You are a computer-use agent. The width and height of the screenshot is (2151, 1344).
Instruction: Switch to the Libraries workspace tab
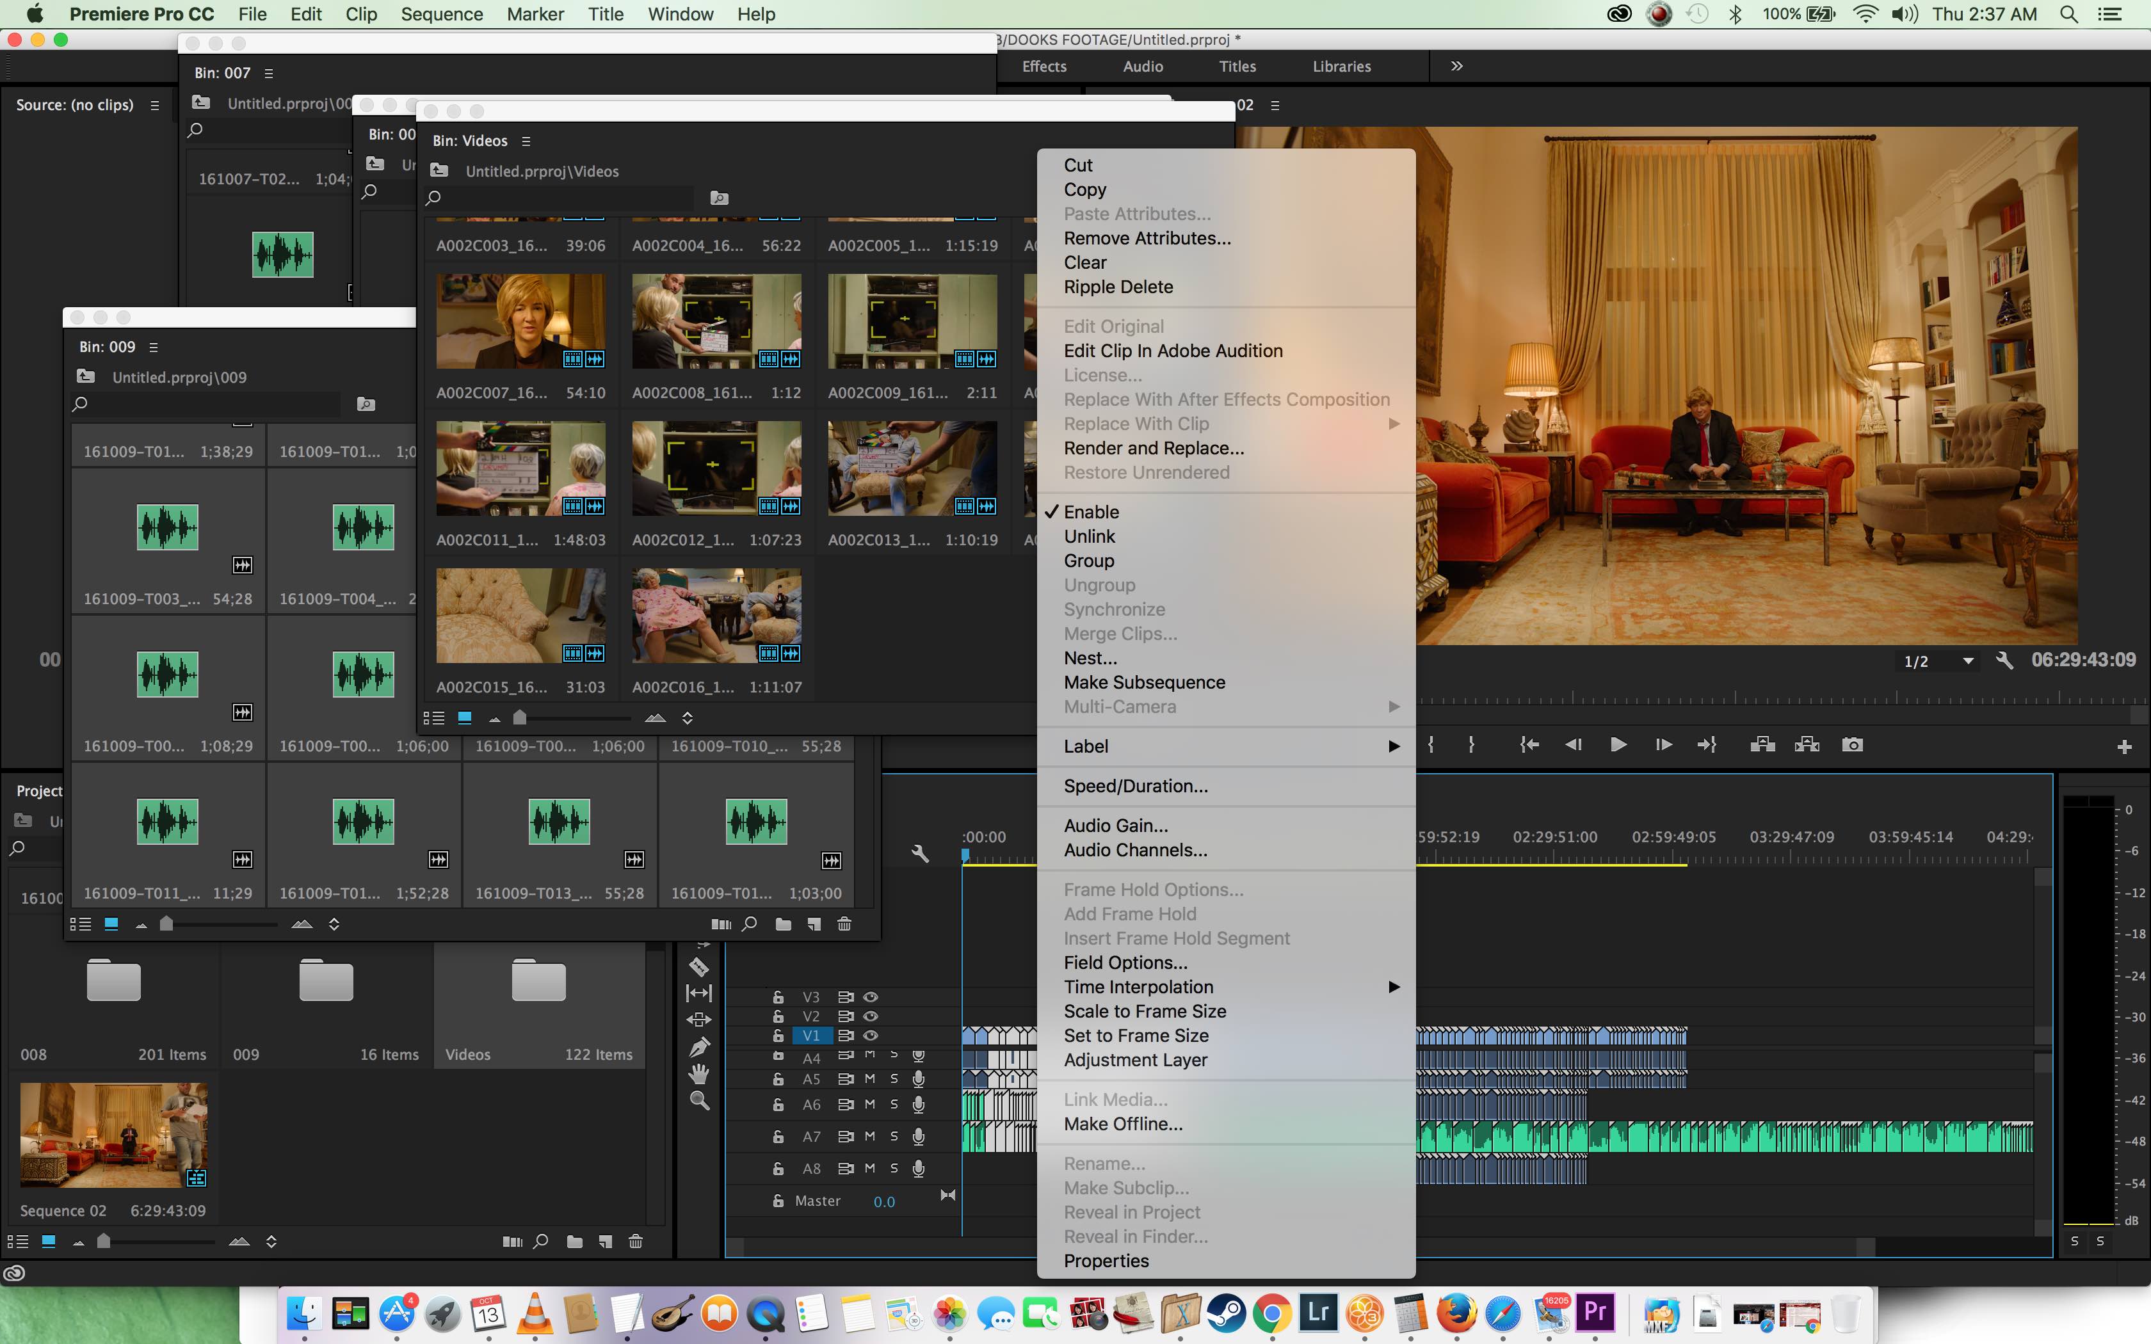[1341, 66]
